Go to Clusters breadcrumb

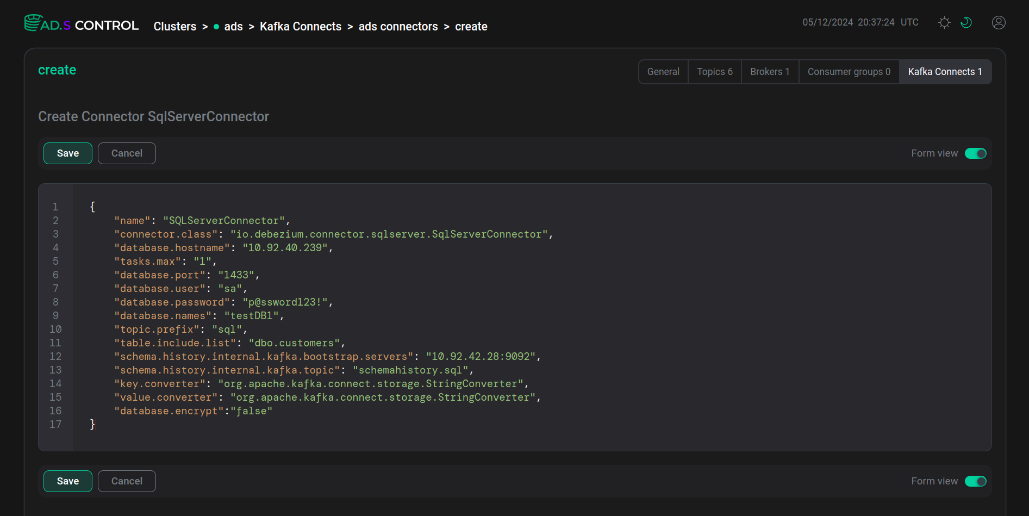click(174, 26)
